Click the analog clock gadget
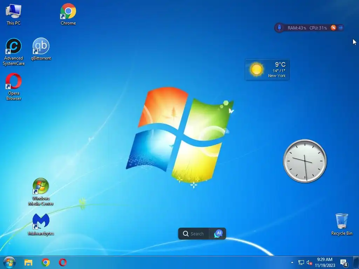This screenshot has width=359, height=269. [305, 161]
